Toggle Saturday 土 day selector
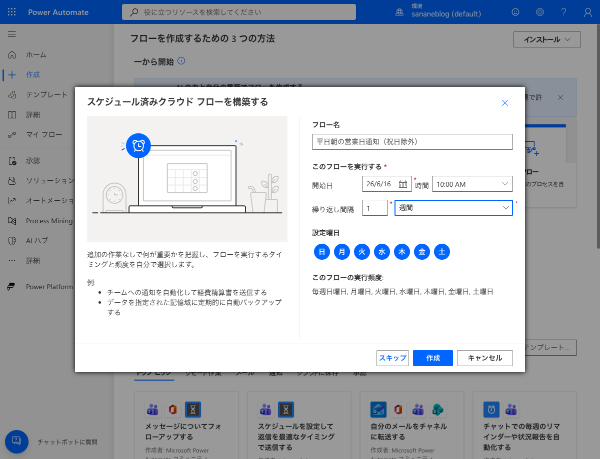Image resolution: width=600 pixels, height=459 pixels. pos(442,252)
